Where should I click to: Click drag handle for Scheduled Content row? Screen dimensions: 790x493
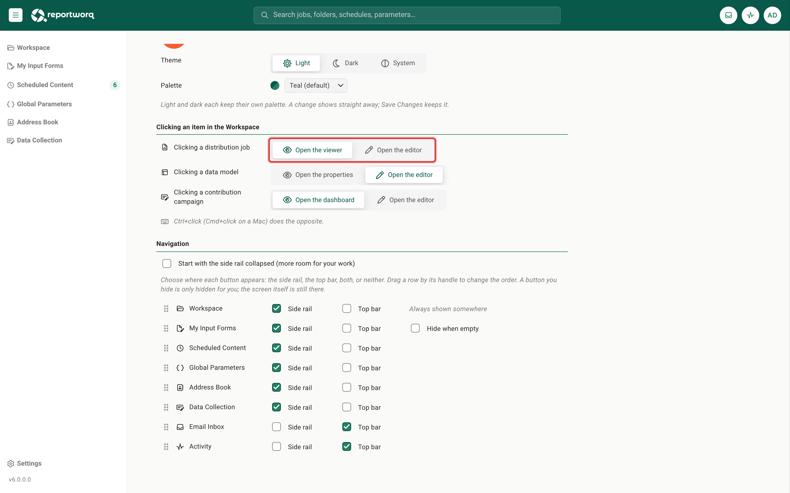point(166,348)
